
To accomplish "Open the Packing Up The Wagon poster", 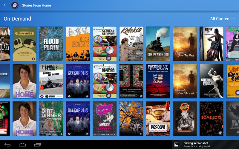I will (158, 81).
